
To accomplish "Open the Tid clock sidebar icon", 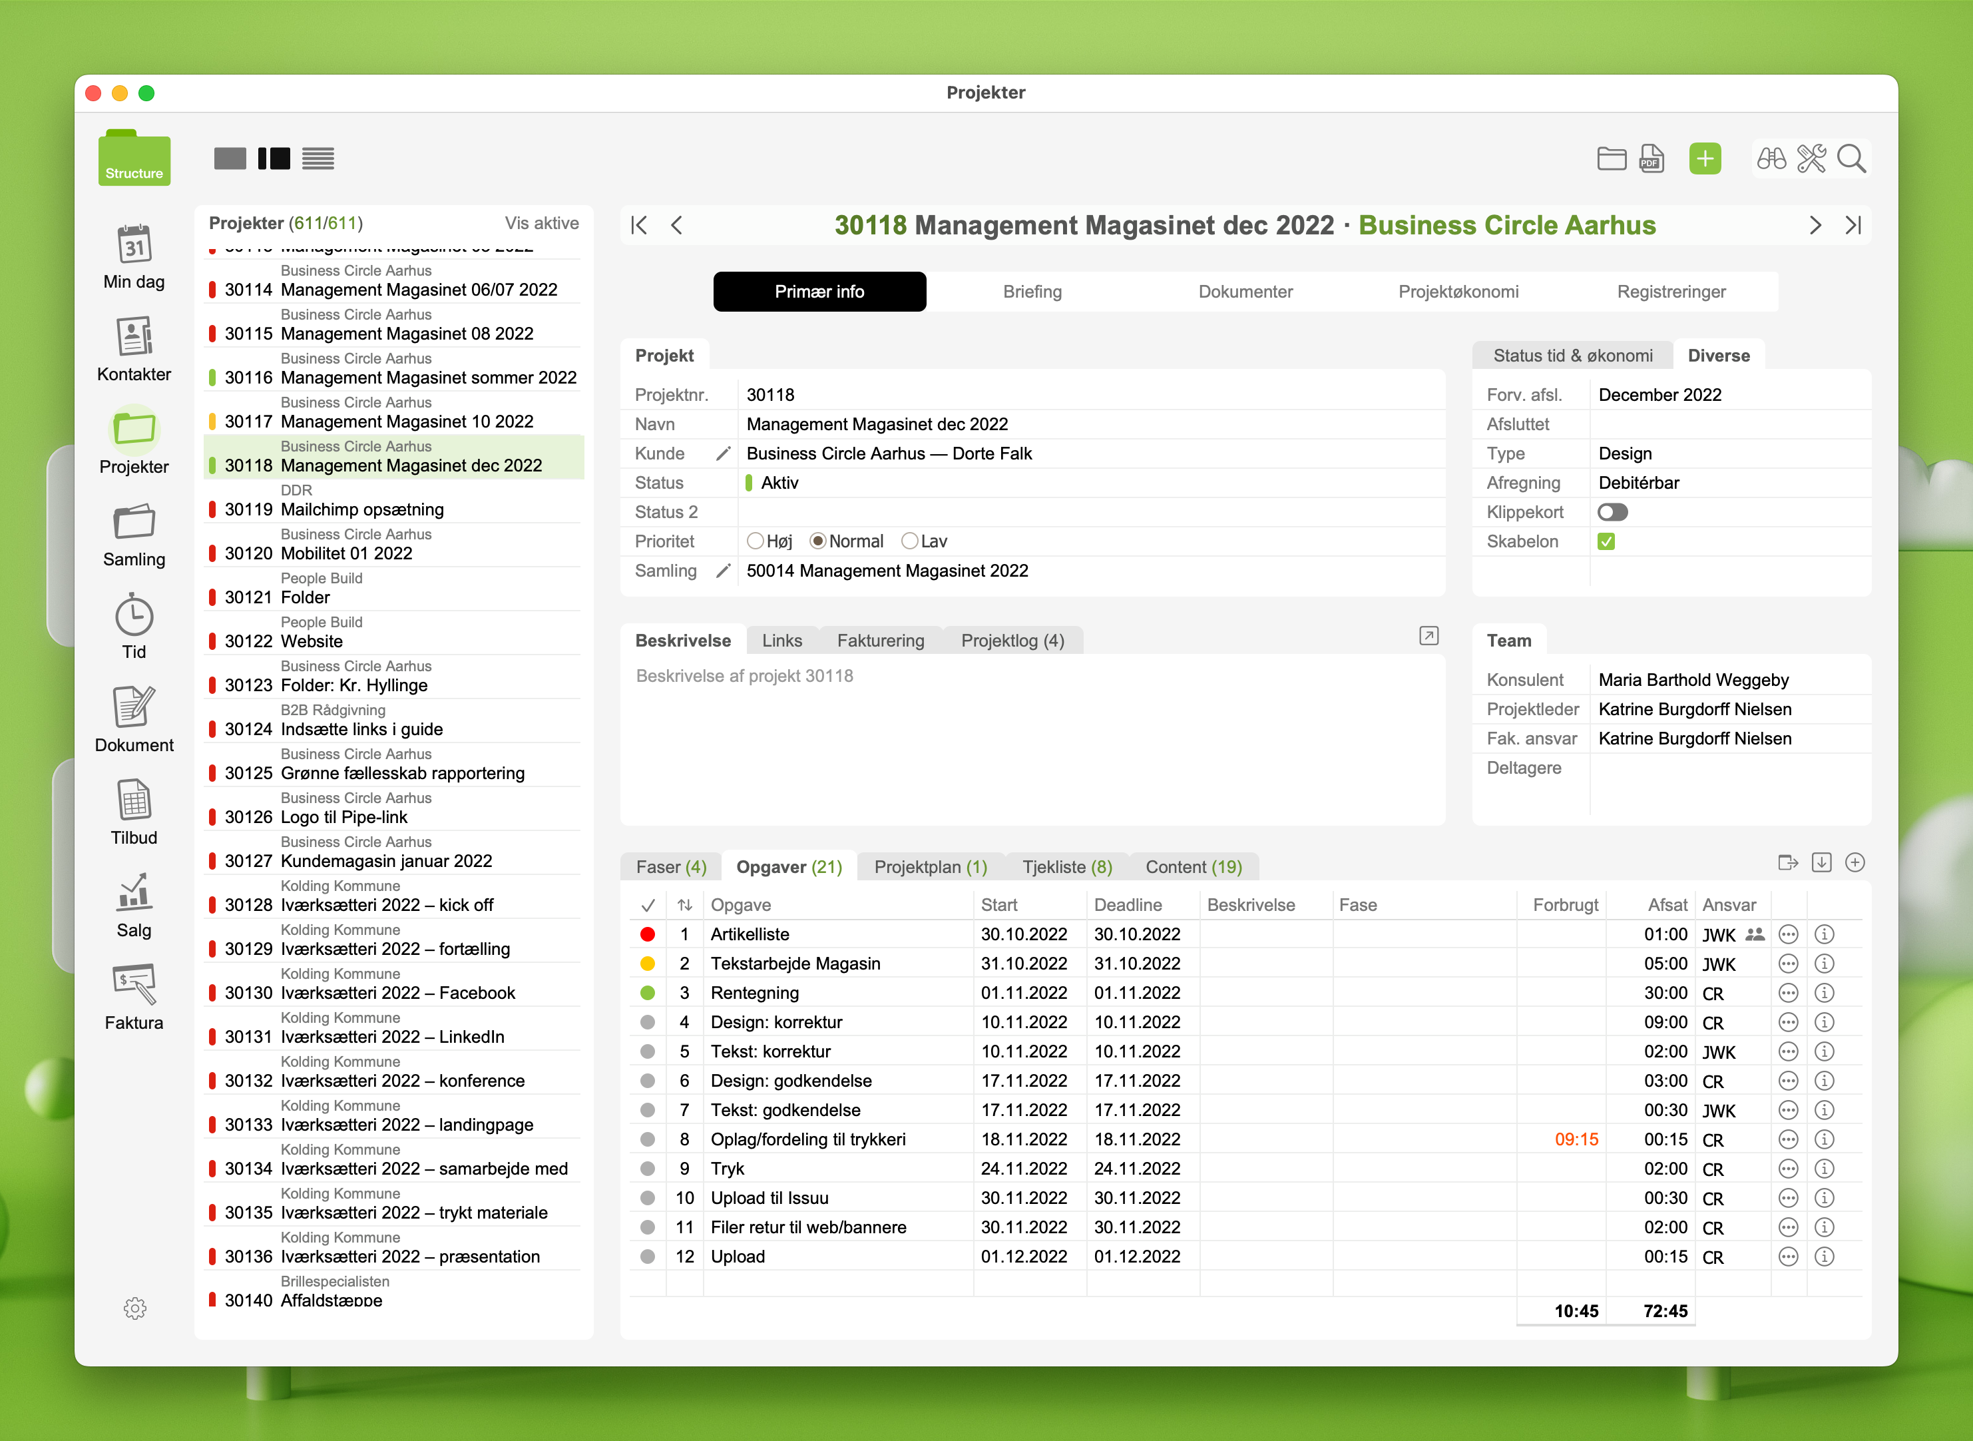I will 133,617.
